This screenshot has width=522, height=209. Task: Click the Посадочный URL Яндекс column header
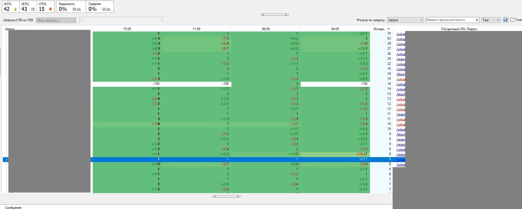click(459, 29)
